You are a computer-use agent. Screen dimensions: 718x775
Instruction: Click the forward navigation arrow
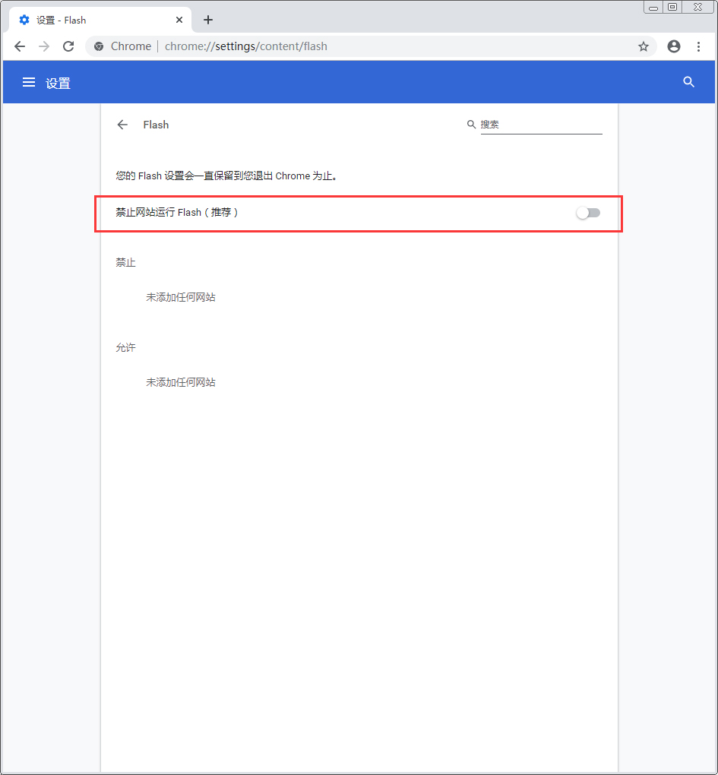[x=44, y=46]
